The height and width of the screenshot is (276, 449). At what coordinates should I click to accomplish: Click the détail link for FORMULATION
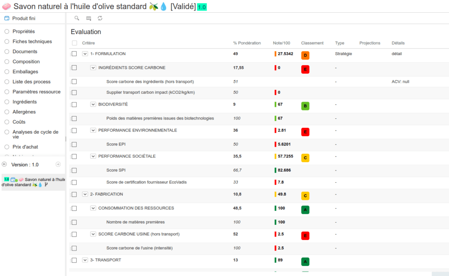(x=396, y=54)
